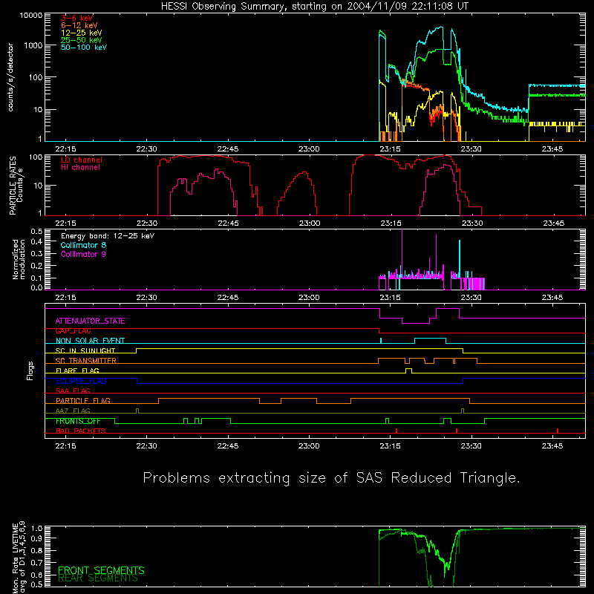Click the SAA_FLAG label

point(73,391)
